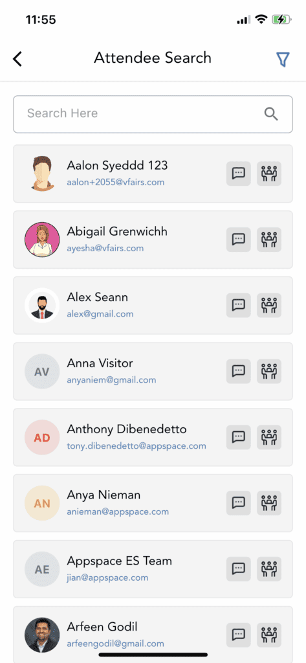Select the Anna Visitor name
The height and width of the screenshot is (663, 306).
tap(100, 363)
